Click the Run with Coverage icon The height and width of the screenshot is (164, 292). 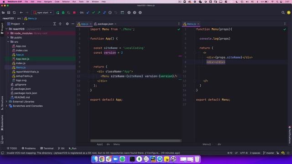click(x=69, y=13)
